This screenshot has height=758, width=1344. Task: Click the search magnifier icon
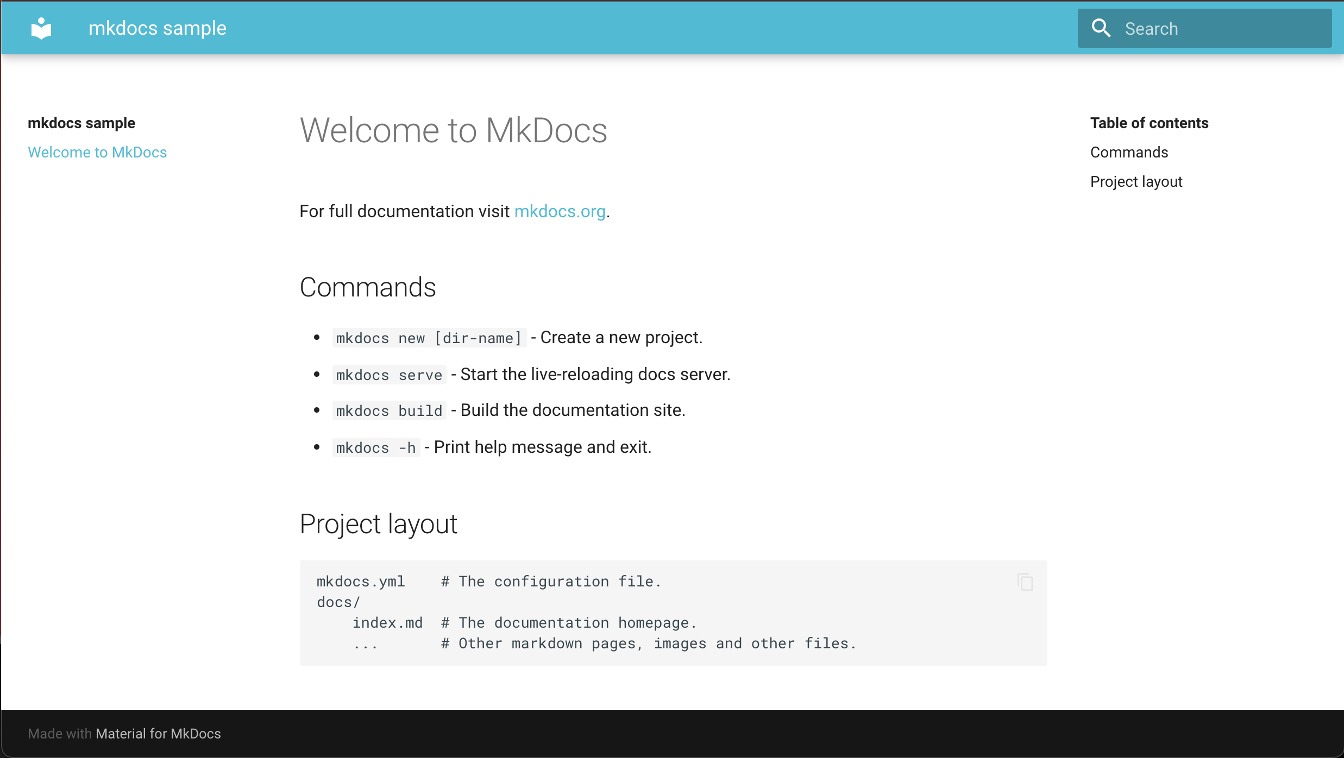(1101, 27)
